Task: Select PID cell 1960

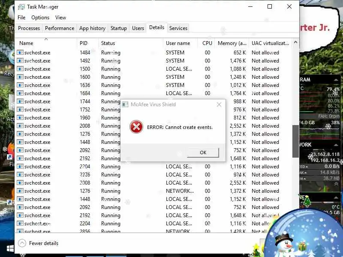Action: click(x=85, y=117)
